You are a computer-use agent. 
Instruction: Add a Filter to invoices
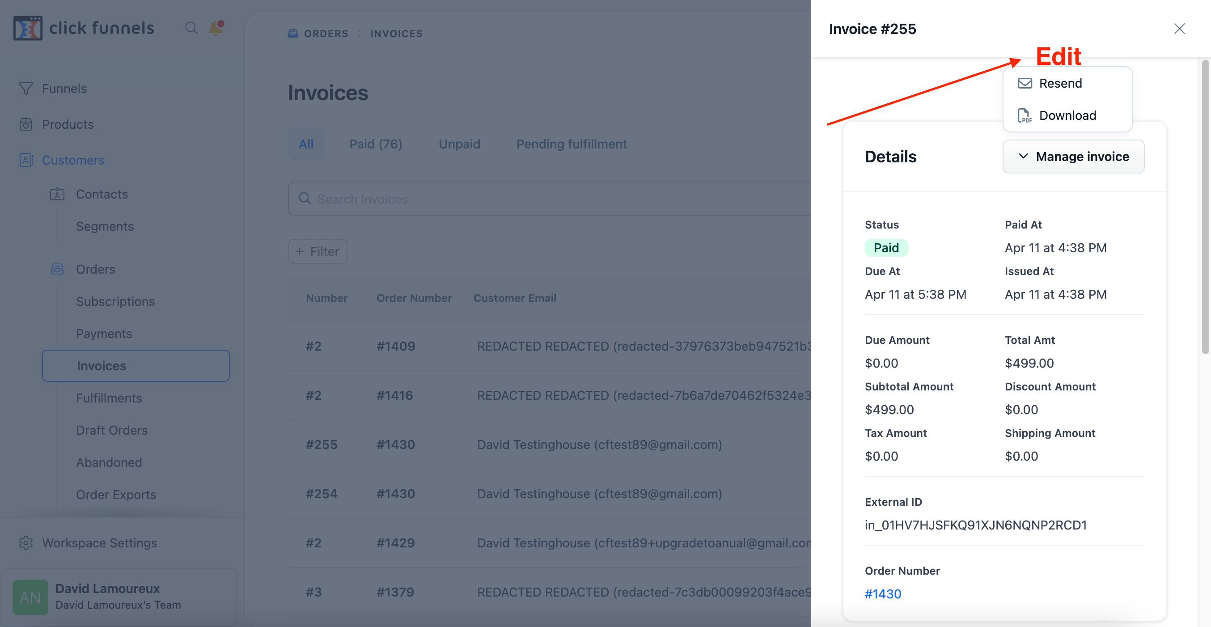pyautogui.click(x=318, y=251)
